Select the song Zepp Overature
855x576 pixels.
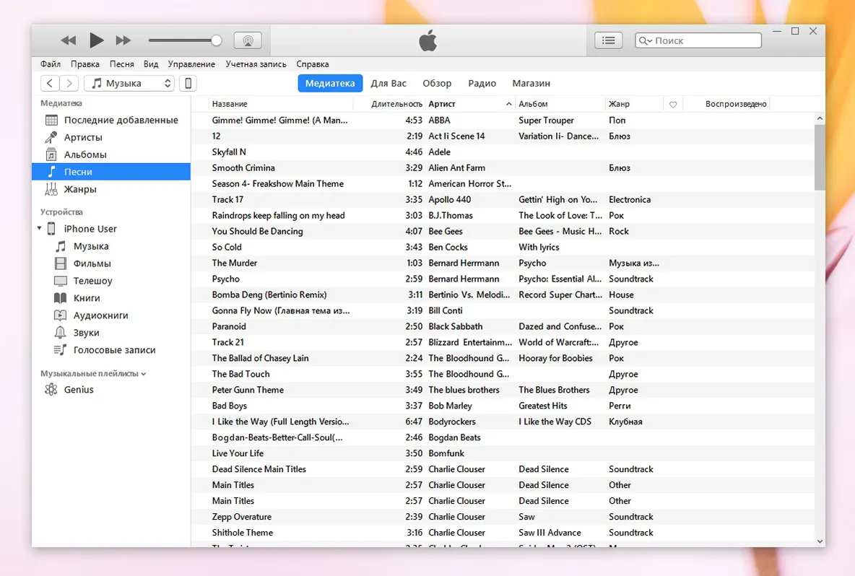502,517
